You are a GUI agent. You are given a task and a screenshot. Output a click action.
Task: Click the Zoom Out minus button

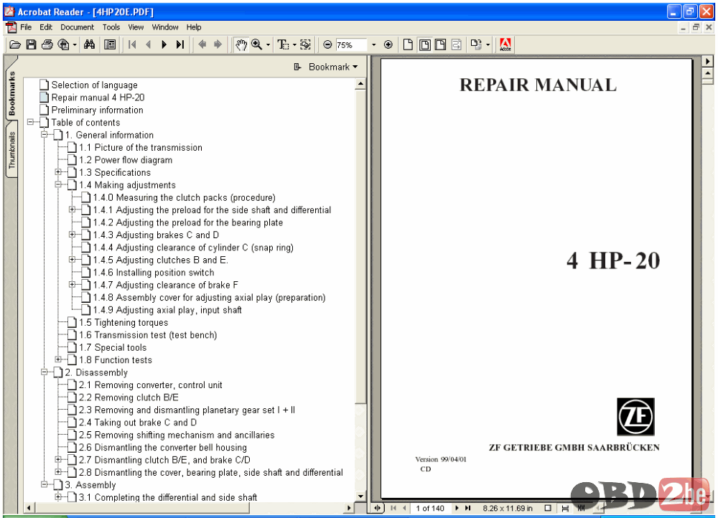pyautogui.click(x=327, y=44)
